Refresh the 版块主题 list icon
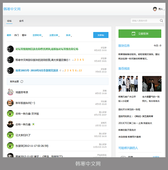 [22, 81]
